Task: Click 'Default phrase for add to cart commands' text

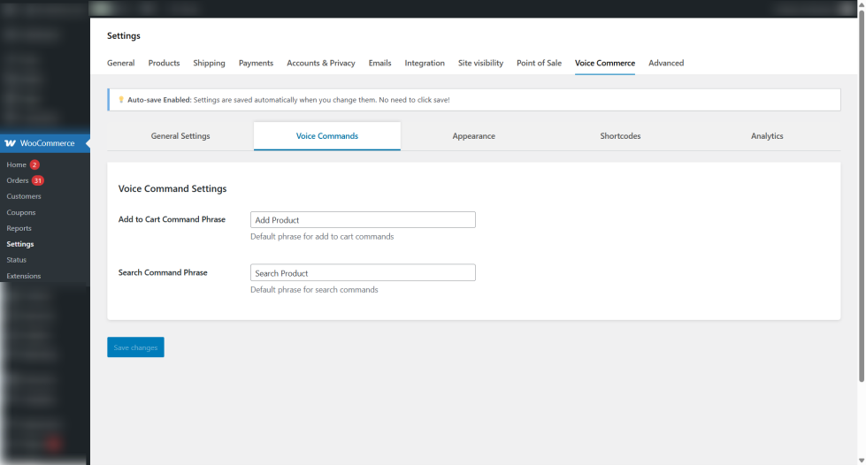Action: coord(322,236)
